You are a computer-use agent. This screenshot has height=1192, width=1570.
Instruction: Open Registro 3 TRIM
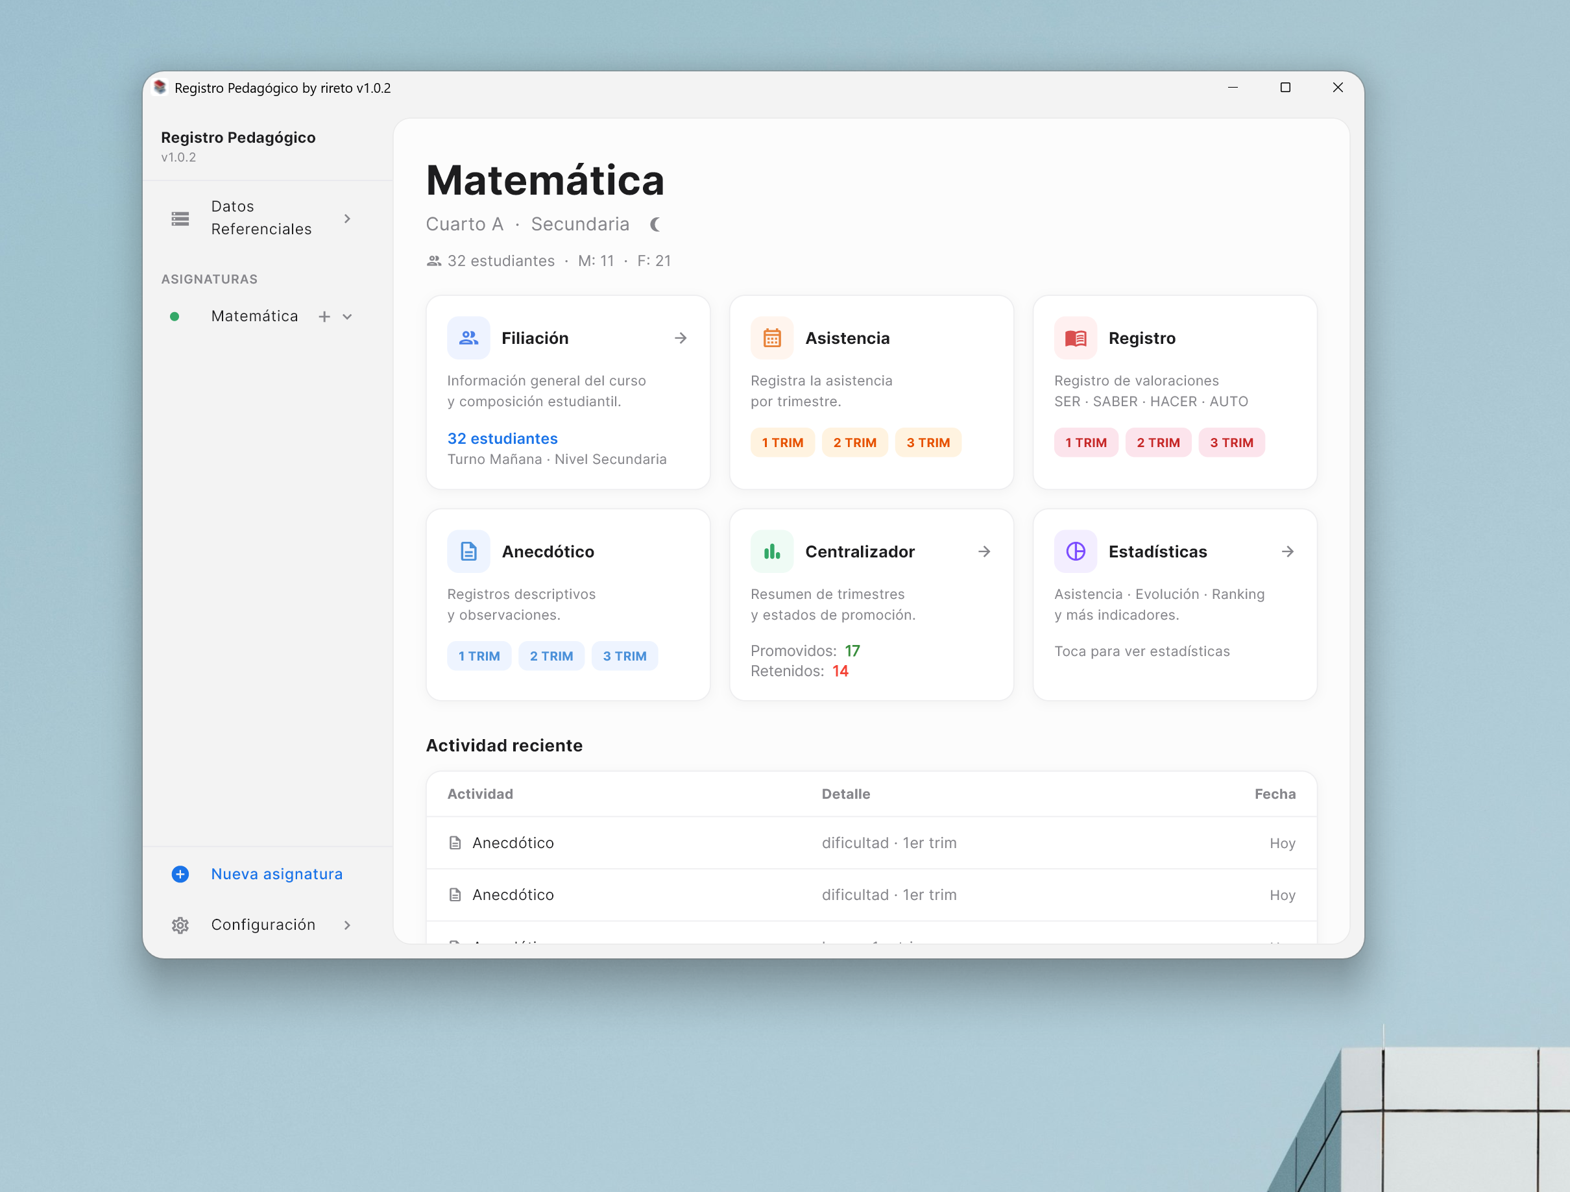pyautogui.click(x=1231, y=443)
